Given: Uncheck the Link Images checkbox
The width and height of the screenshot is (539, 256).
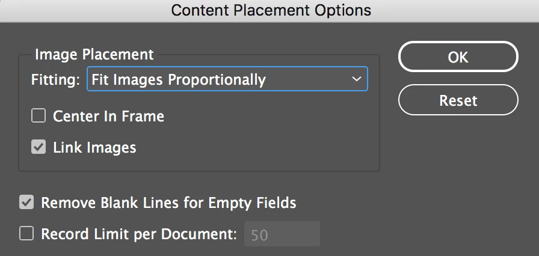Looking at the screenshot, I should [x=39, y=147].
